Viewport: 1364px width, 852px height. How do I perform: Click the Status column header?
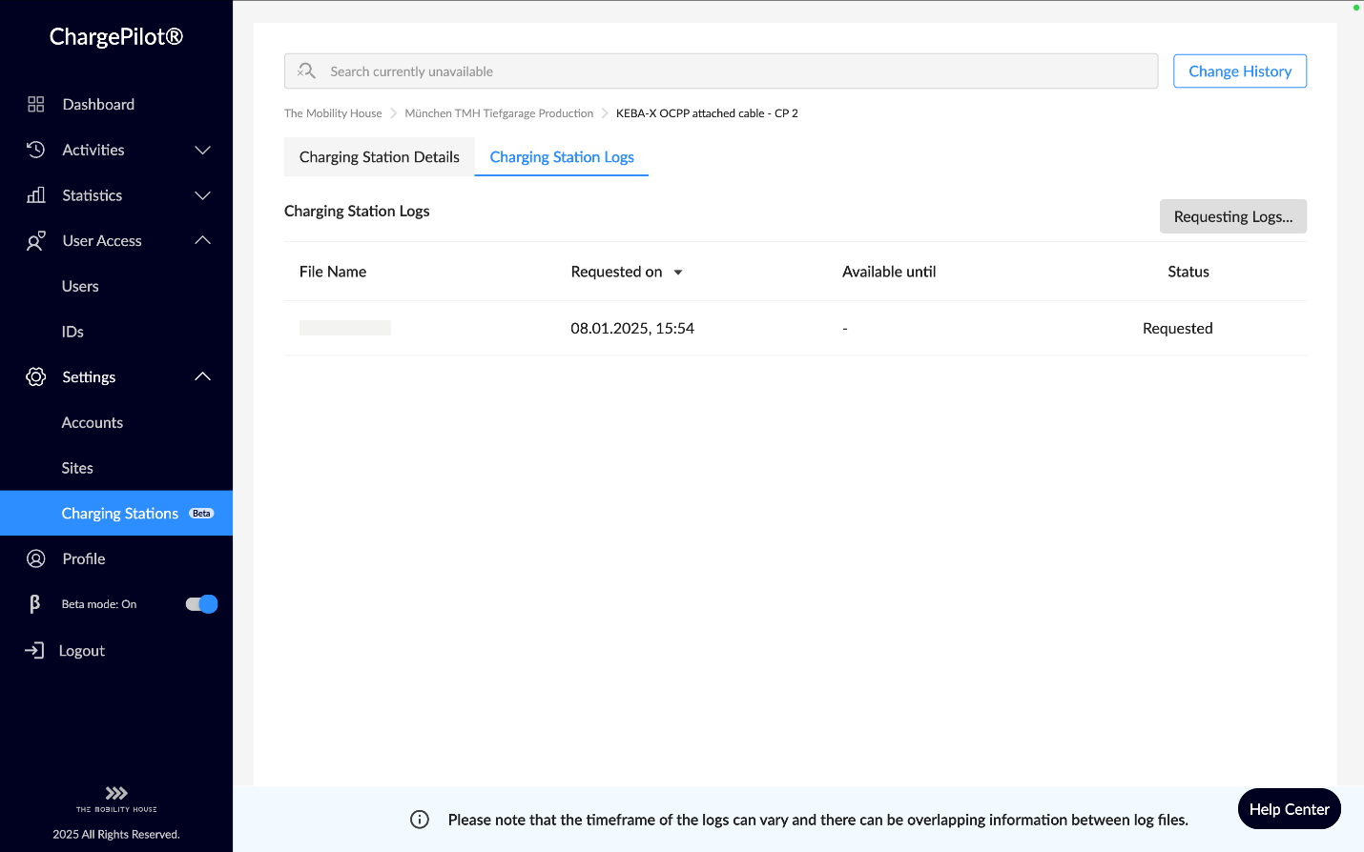1188,272
